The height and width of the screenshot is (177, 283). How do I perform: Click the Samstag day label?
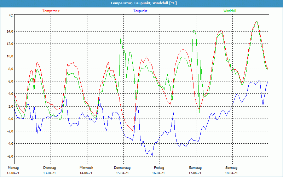(x=195, y=168)
